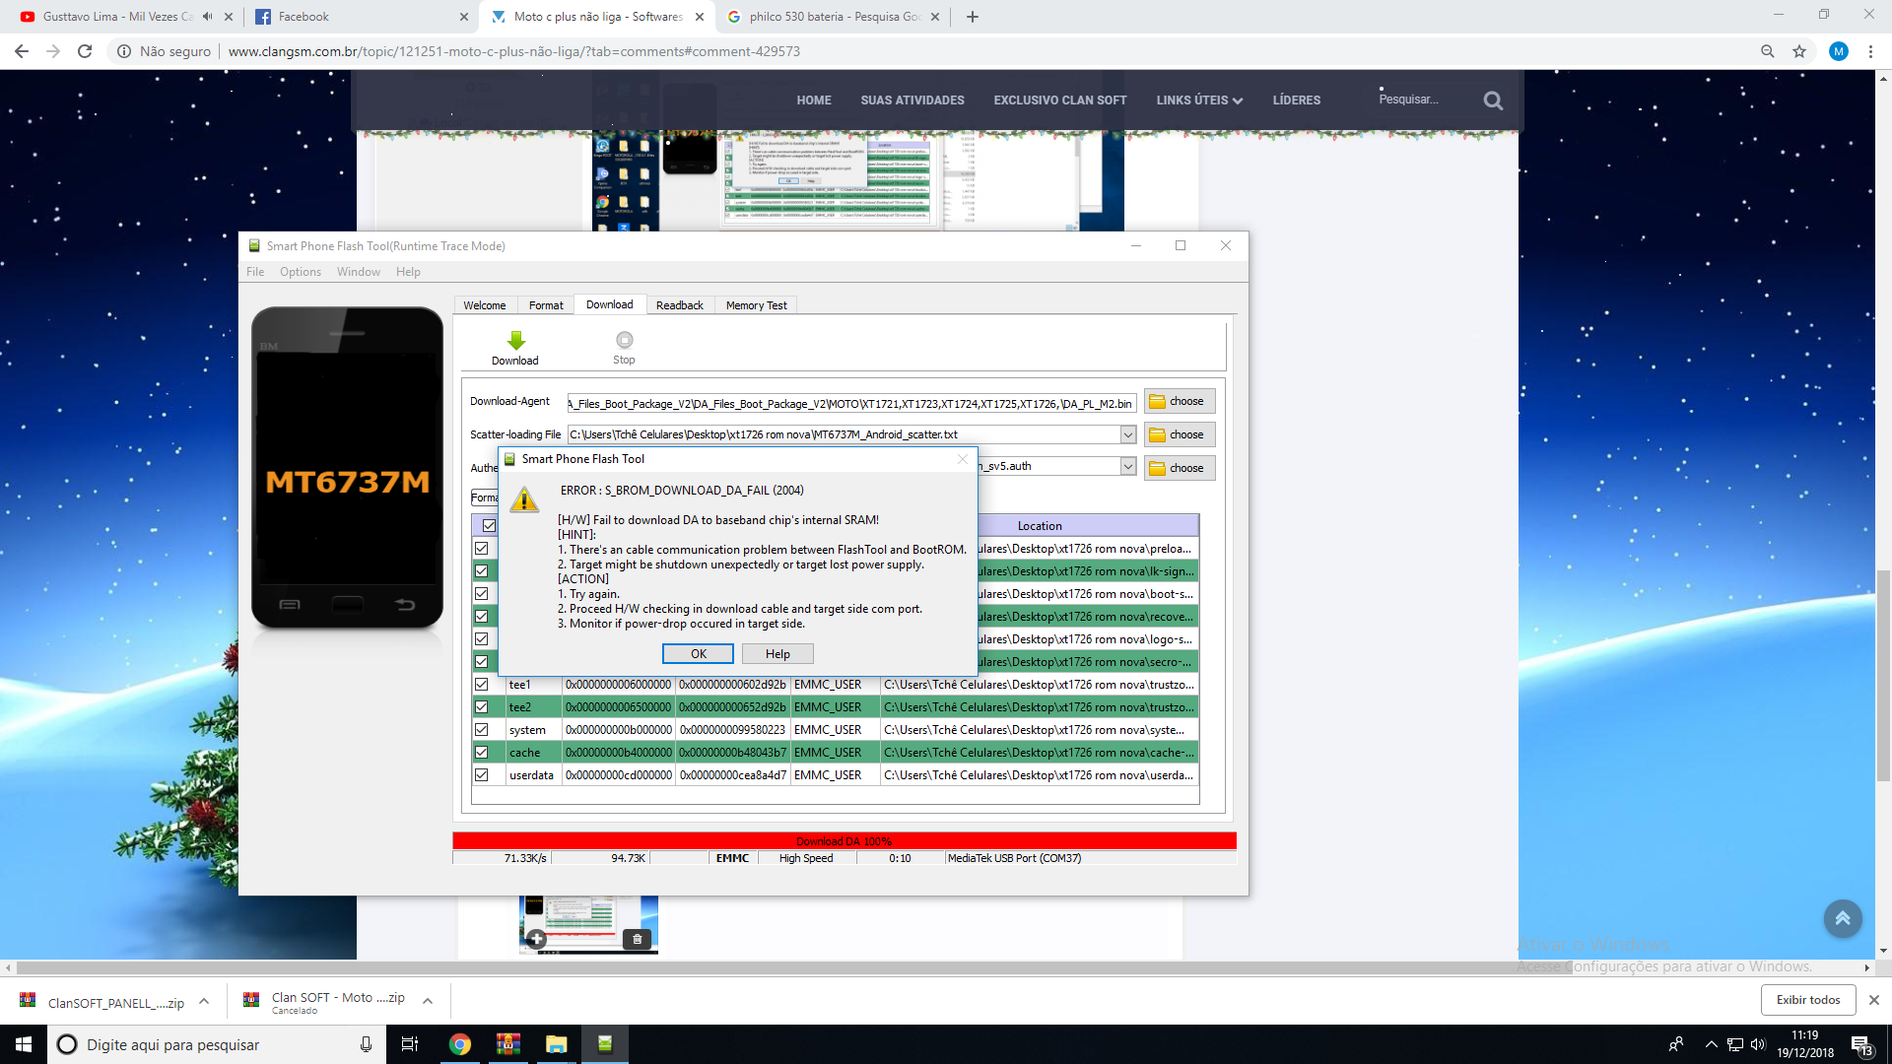The image size is (1892, 1064).
Task: Click the plus icon on attachment thumbnail
Action: pyautogui.click(x=536, y=939)
